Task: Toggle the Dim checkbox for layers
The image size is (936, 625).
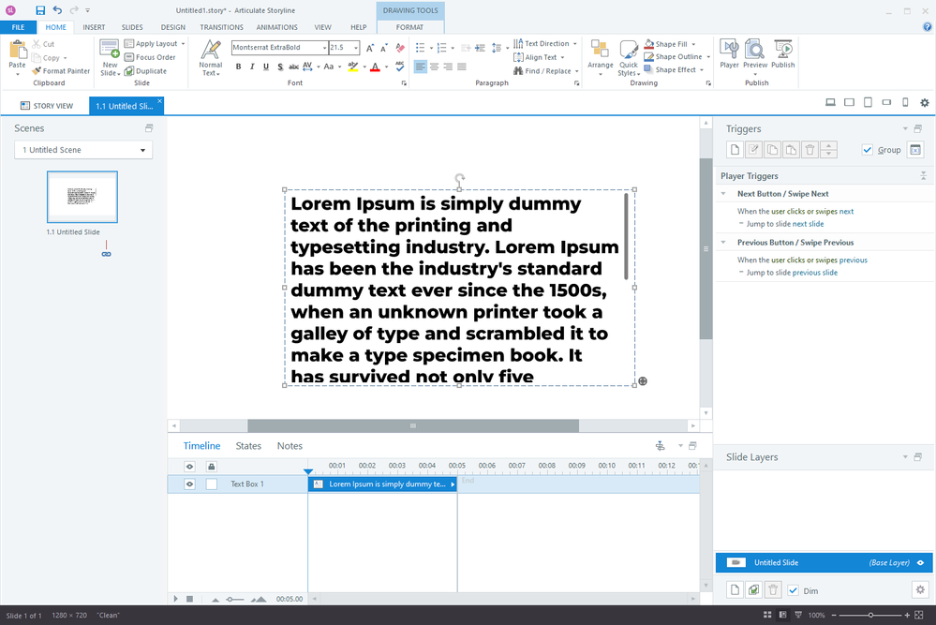Action: pyautogui.click(x=794, y=589)
